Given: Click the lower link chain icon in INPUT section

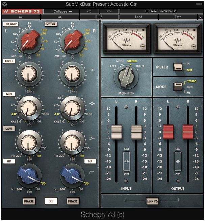Looking at the screenshot, I should pos(126,174).
